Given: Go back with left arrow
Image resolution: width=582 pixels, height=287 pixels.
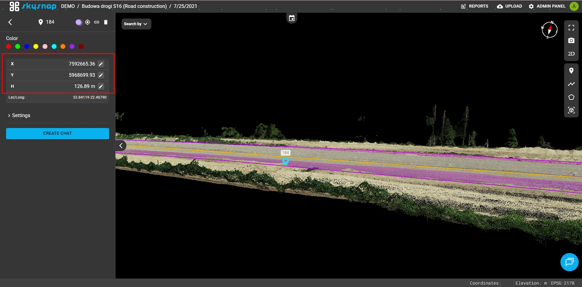Looking at the screenshot, I should pos(10,22).
